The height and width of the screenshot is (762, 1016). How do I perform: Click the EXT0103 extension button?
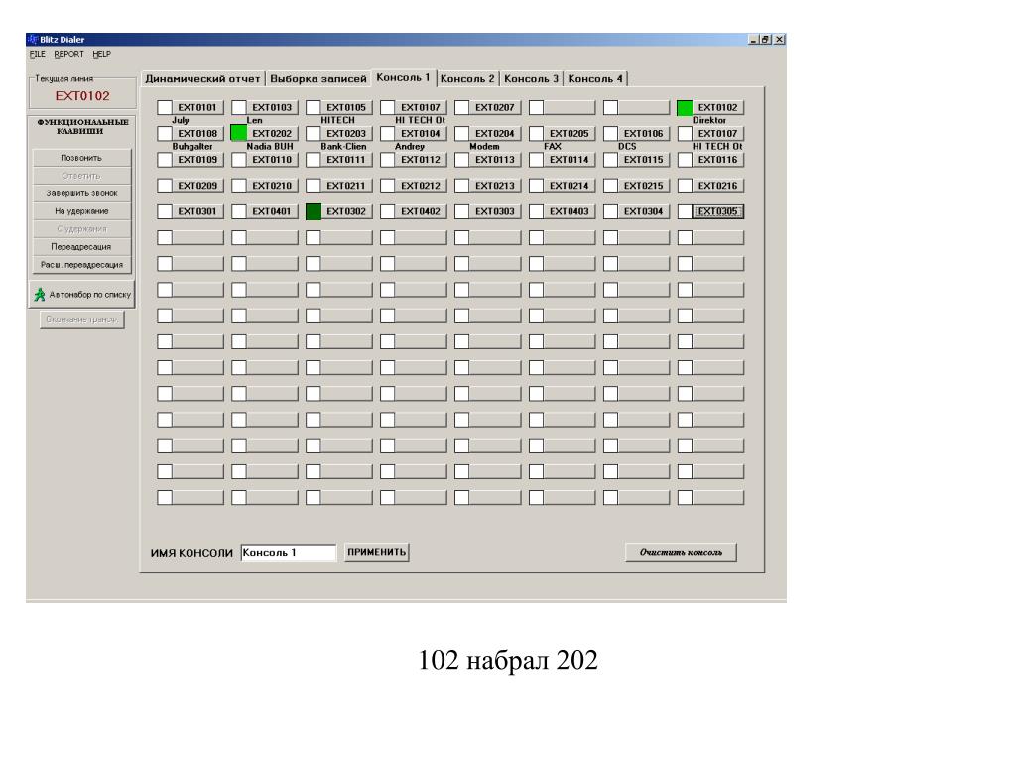272,107
